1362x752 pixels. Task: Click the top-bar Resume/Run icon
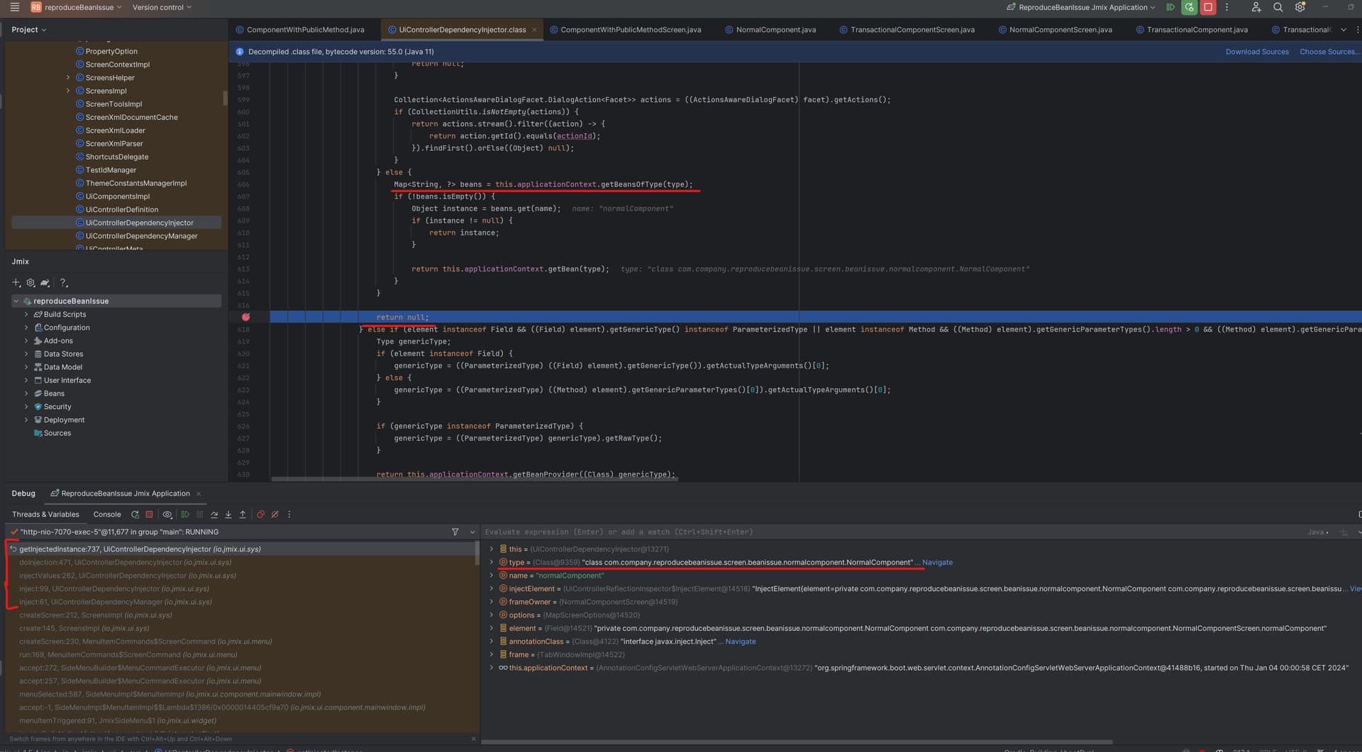coord(1170,7)
